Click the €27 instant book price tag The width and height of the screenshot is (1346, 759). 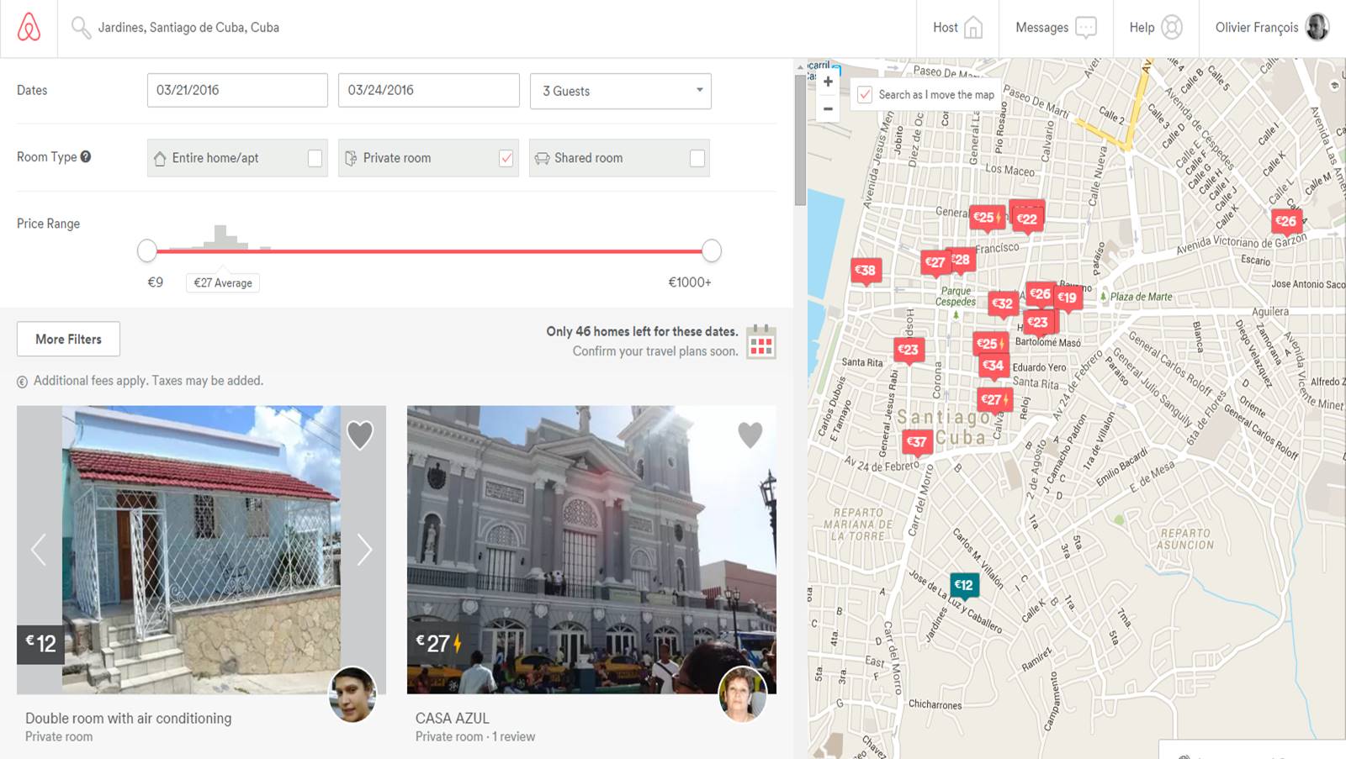[438, 644]
